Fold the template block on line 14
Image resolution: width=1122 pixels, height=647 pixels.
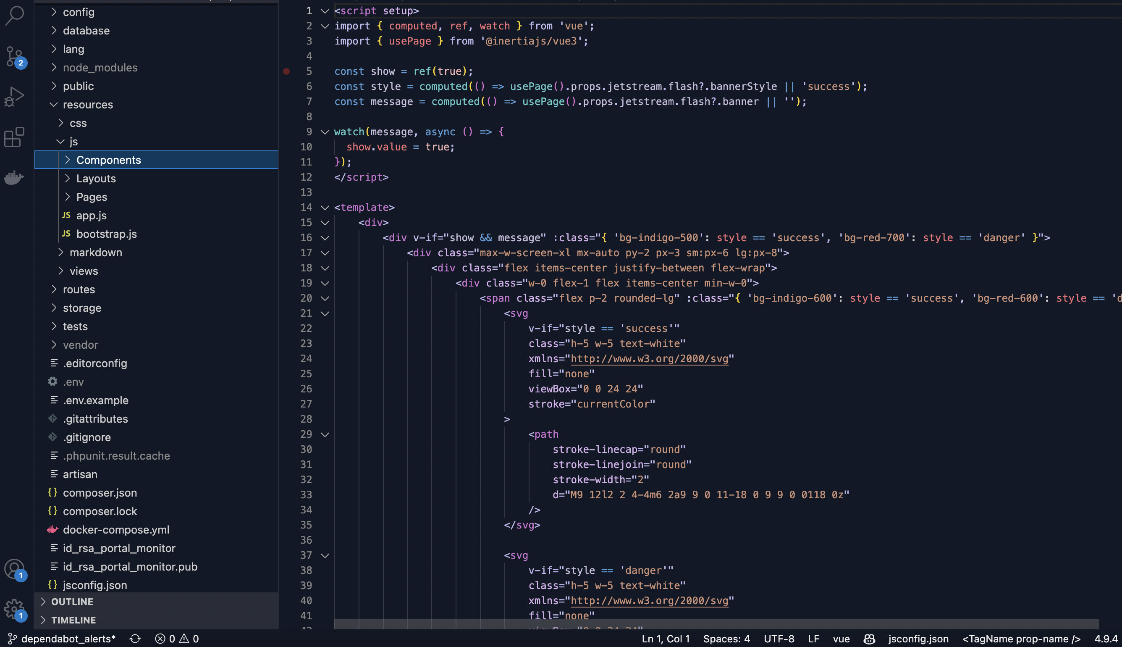[325, 208]
